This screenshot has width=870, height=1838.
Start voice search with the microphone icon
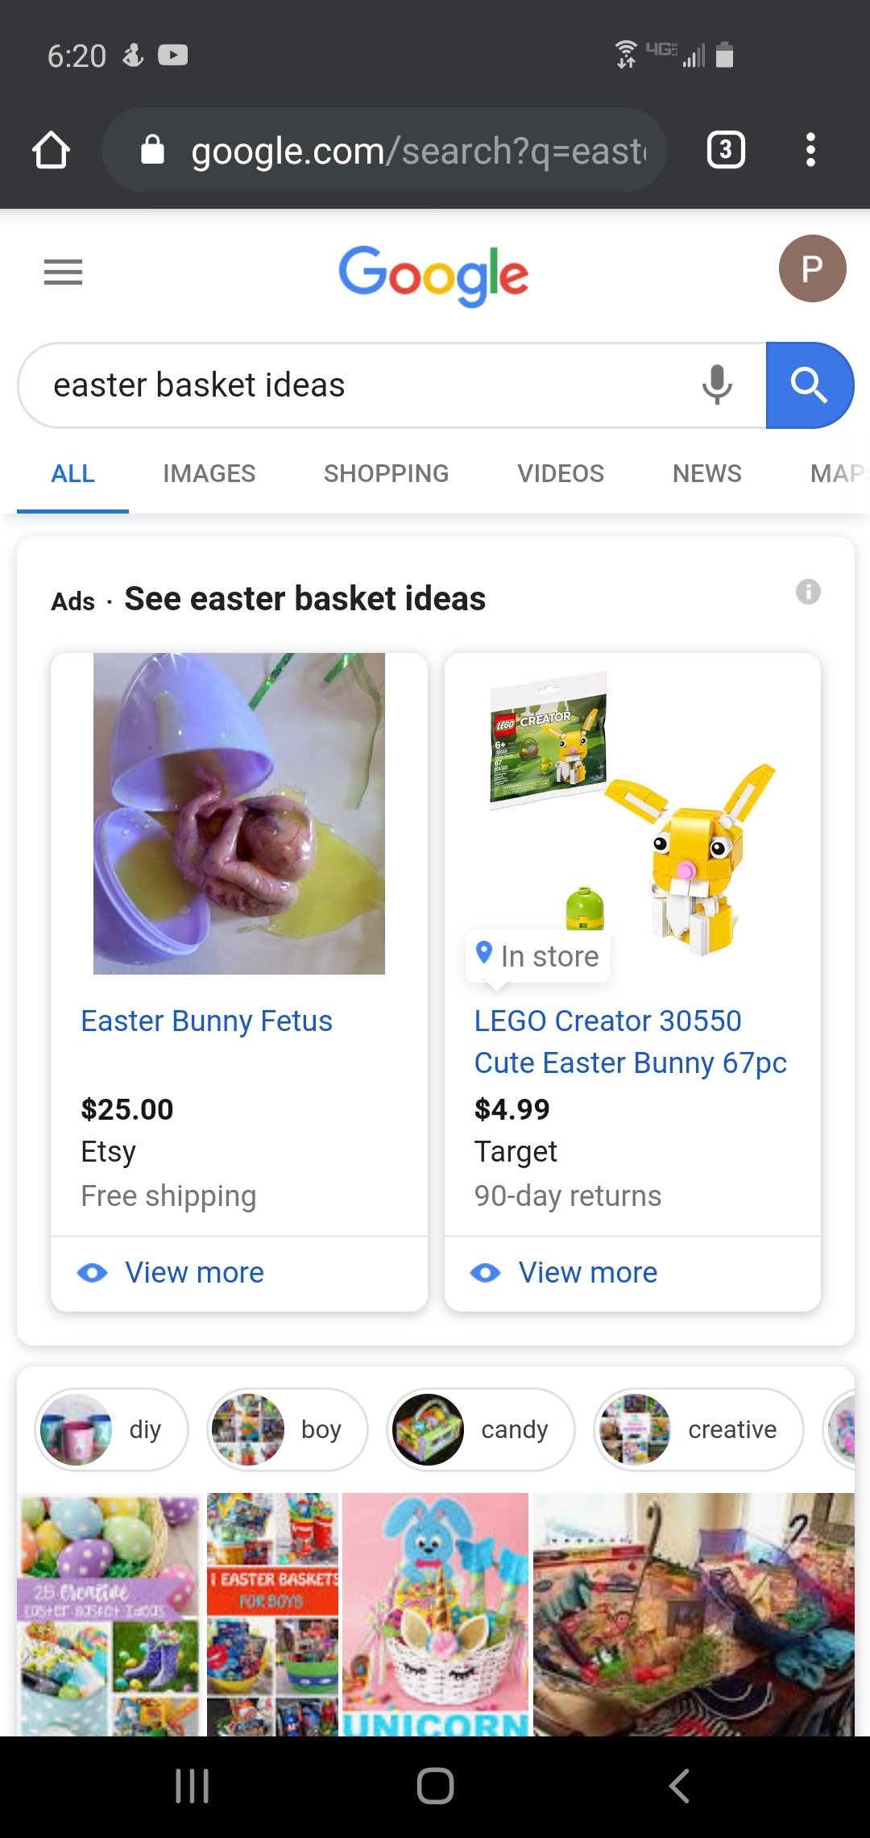coord(716,385)
